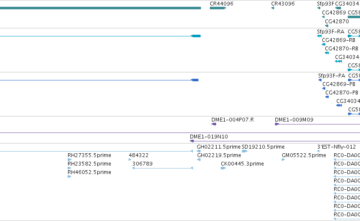Open the 484322 feature label

[139, 155]
